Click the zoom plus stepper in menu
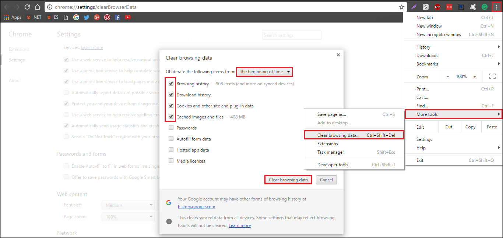503x238 pixels. pyautogui.click(x=475, y=77)
